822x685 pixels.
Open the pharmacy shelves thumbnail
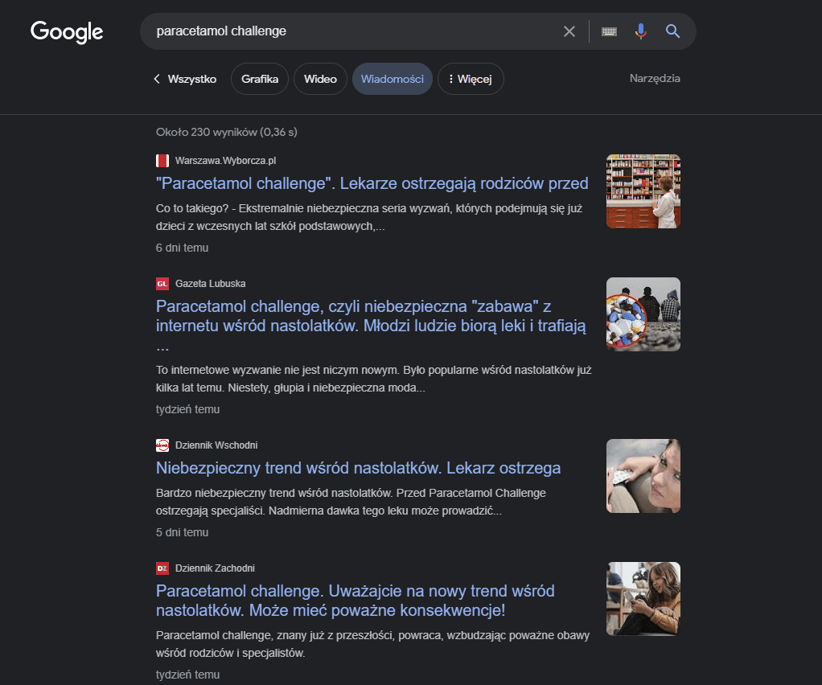(643, 191)
